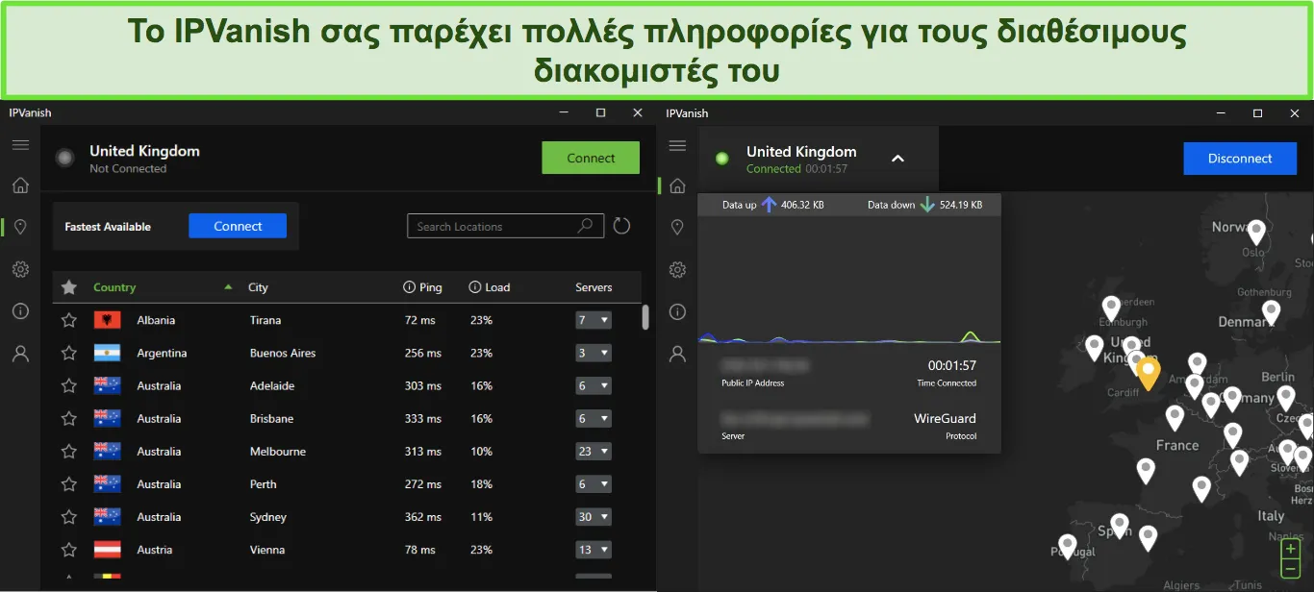Click blue Disconnect button
1314x592 pixels.
[x=1240, y=159]
